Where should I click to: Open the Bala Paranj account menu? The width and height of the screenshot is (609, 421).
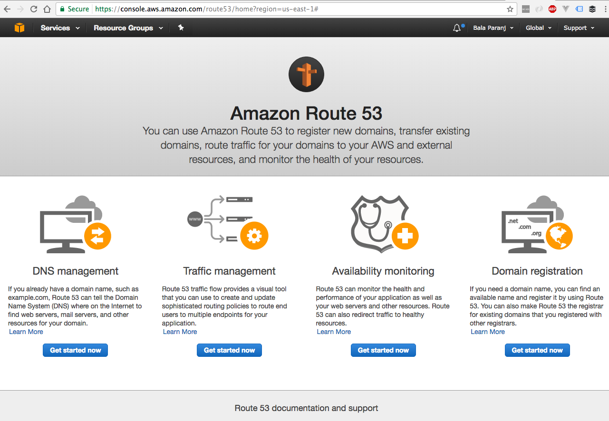coord(493,28)
